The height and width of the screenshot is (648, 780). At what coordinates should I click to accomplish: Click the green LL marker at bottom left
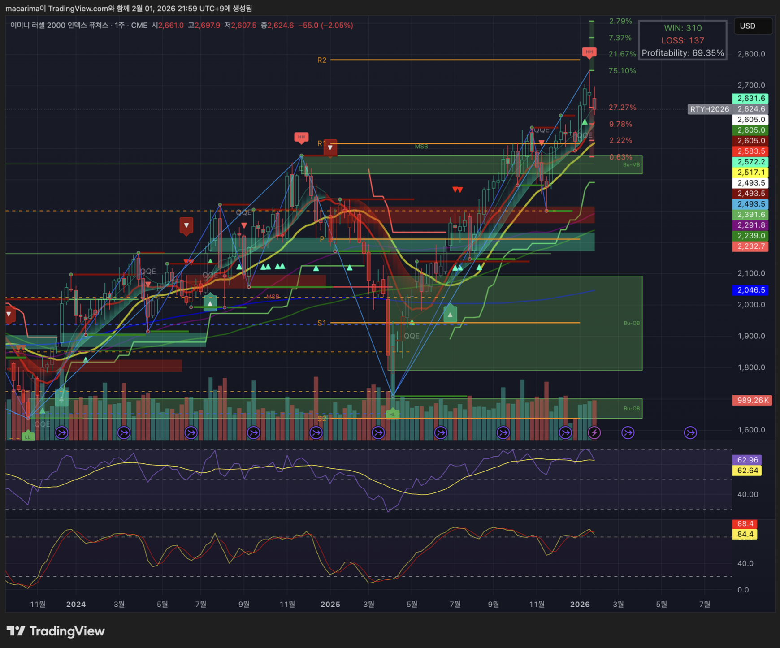[x=28, y=436]
